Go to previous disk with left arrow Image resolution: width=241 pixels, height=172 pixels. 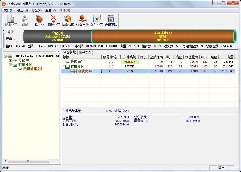point(9,32)
